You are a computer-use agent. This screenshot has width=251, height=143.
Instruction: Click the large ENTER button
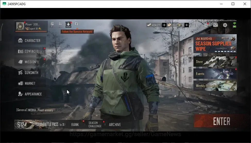[x=221, y=121]
